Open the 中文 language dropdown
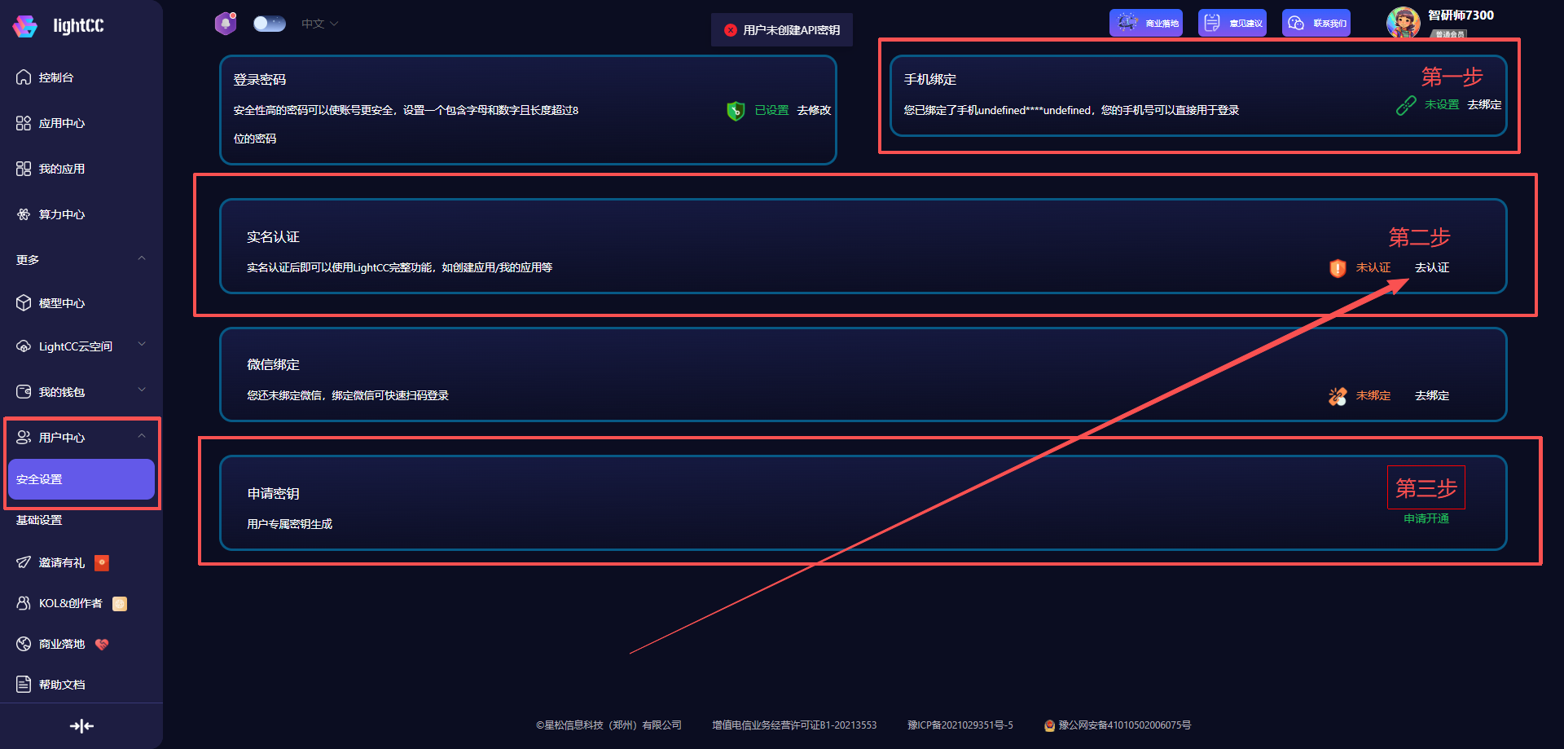The image size is (1564, 749). tap(319, 24)
